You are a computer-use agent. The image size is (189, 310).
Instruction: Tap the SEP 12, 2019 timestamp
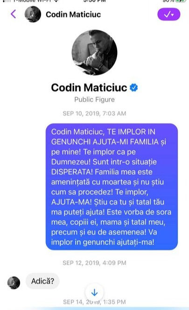coord(94,263)
